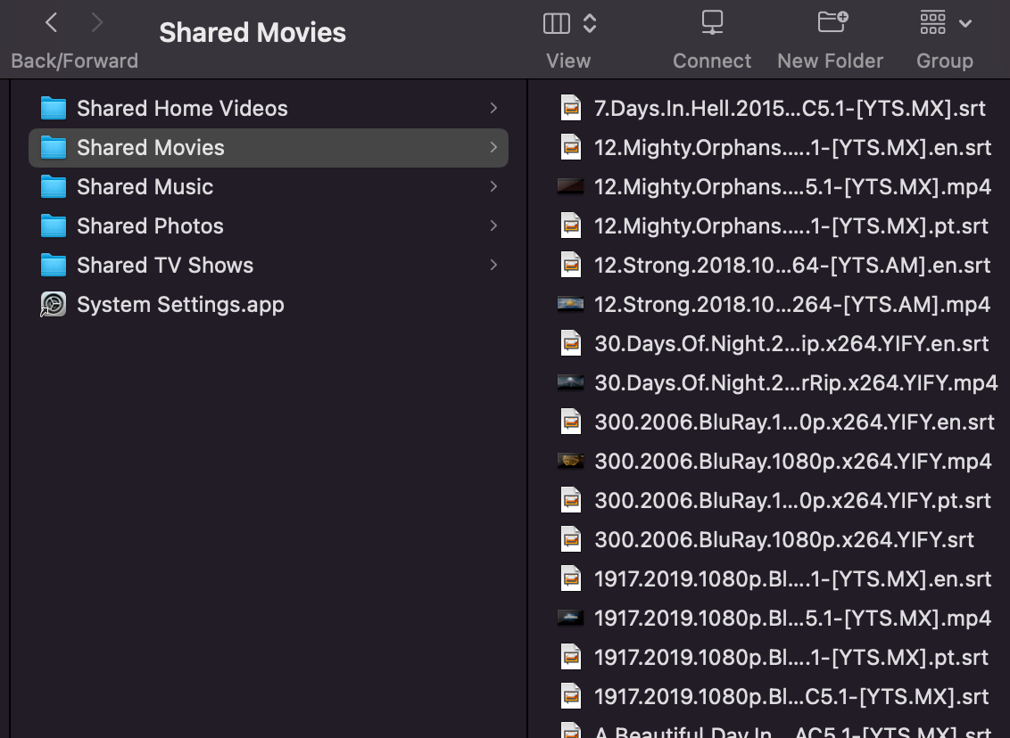Click the column View icon
1010x738 pixels.
pos(557,24)
